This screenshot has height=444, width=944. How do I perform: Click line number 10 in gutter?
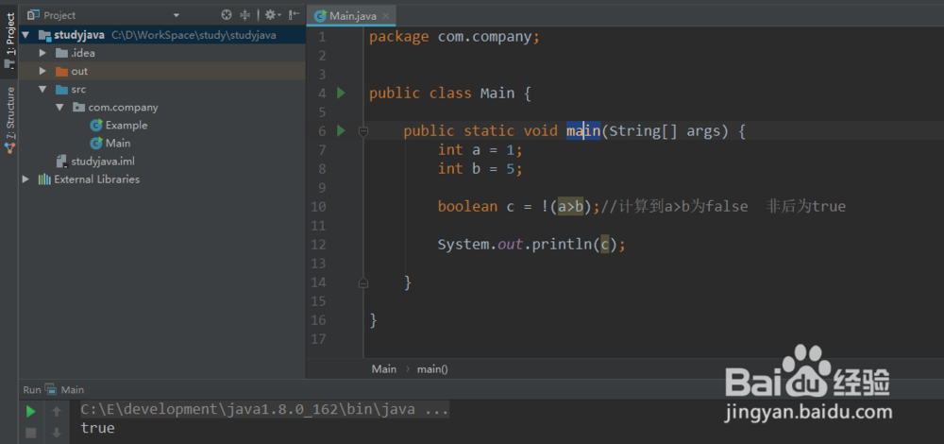click(x=318, y=207)
